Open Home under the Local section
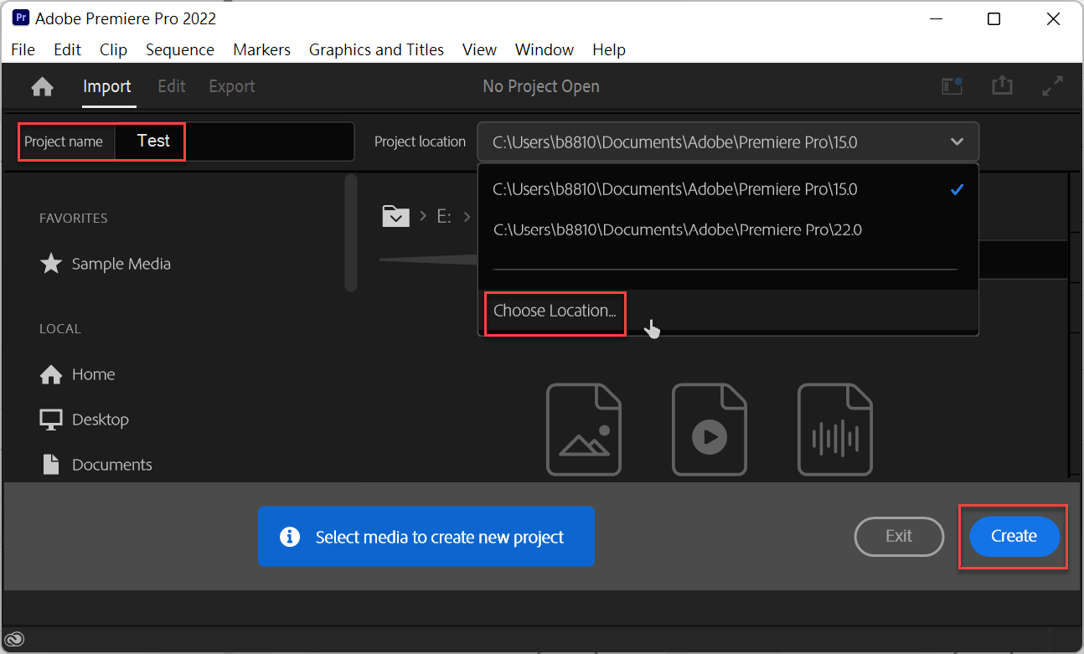 coord(78,374)
